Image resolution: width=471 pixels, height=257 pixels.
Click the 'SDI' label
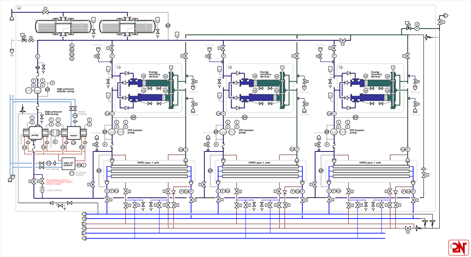click(x=12, y=55)
